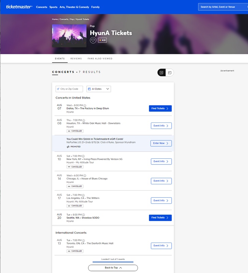The height and width of the screenshot is (273, 248).
Task: Click Enter Now for the eGift Cards promotion
Action: (161, 143)
